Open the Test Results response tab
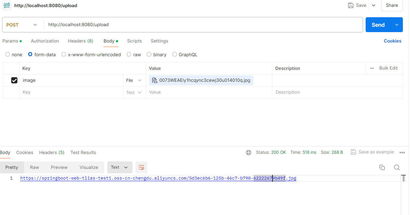410x215 pixels. (83, 153)
